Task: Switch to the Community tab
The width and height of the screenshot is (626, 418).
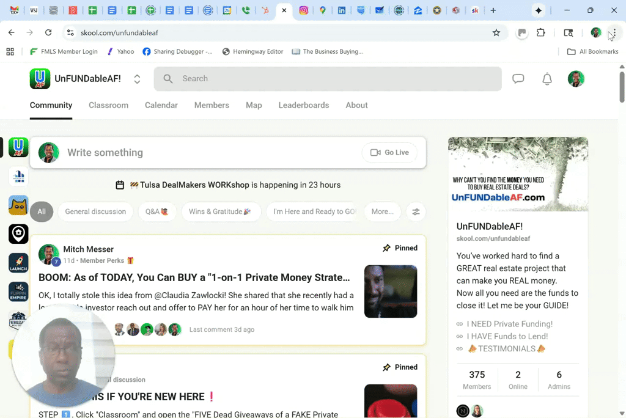Action: 51,105
